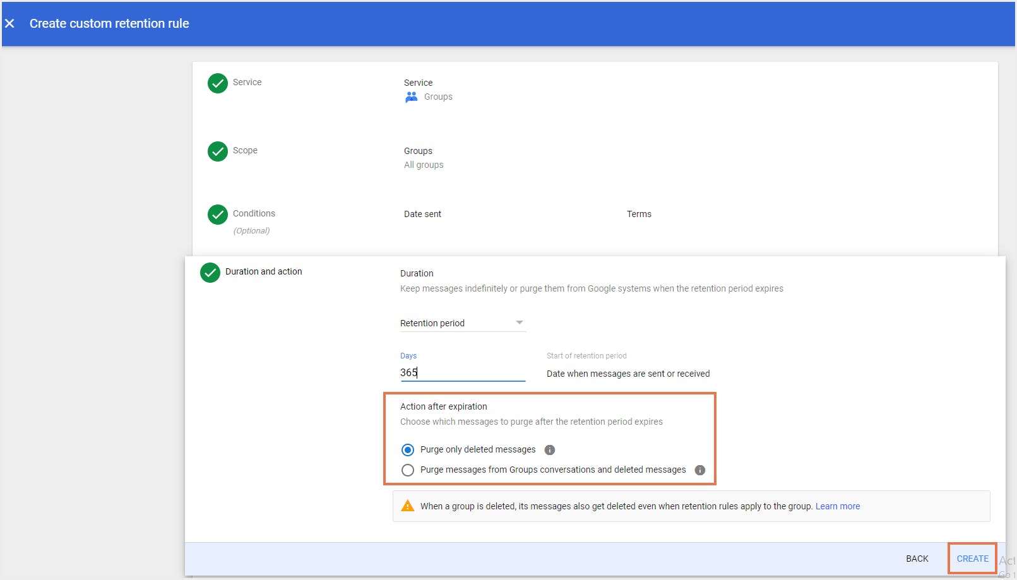Click the 'Date sent' condition label

click(422, 214)
